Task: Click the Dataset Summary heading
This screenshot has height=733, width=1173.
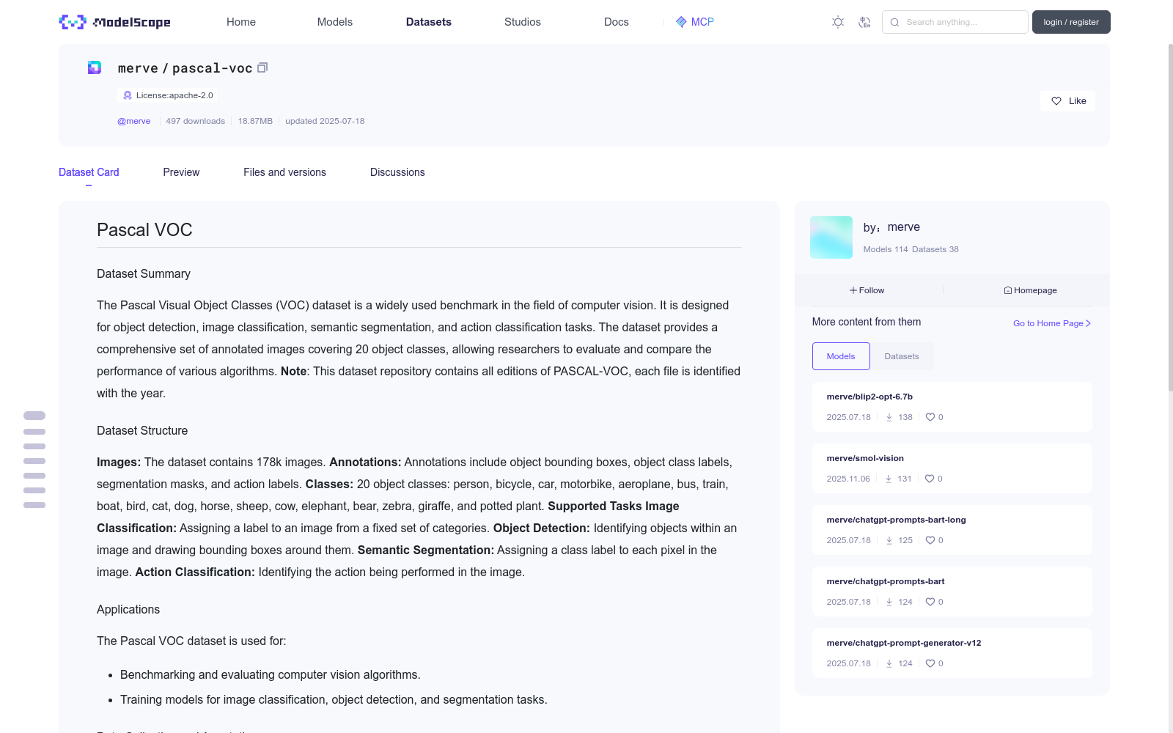Action: tap(144, 273)
